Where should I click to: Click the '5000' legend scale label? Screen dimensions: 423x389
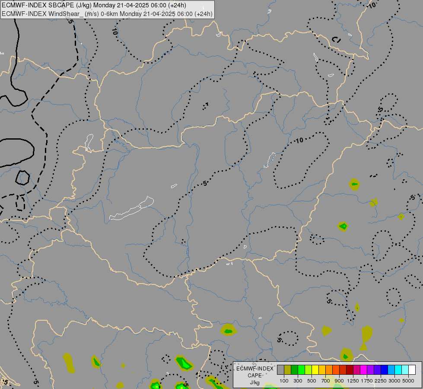point(408,381)
